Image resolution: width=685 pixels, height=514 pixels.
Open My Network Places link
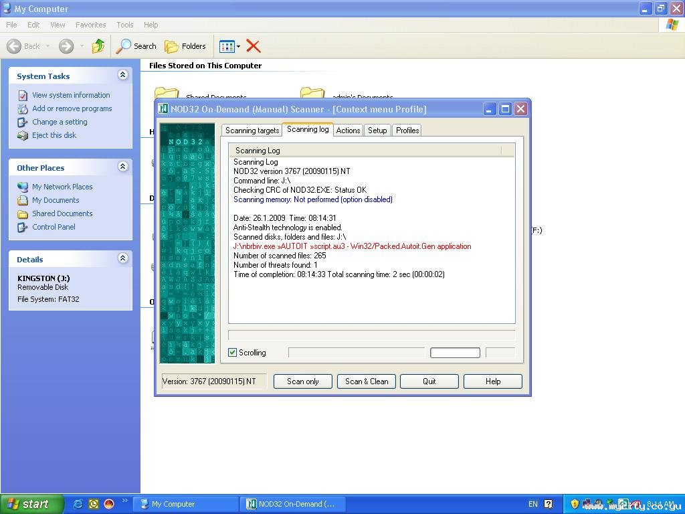point(62,187)
